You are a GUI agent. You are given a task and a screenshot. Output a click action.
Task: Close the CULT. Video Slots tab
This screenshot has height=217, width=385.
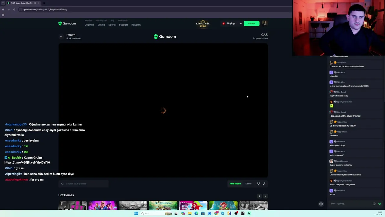38,3
